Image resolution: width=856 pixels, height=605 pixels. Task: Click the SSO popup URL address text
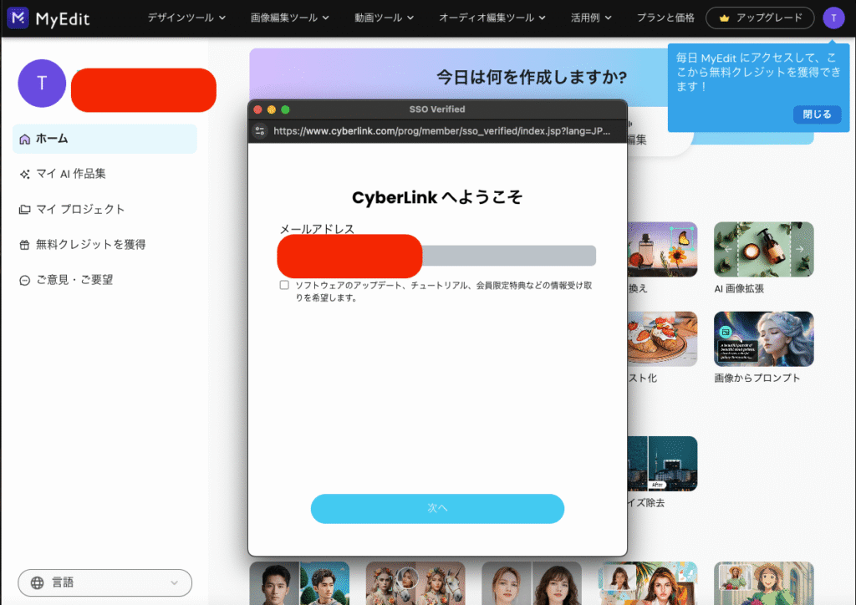(x=441, y=131)
